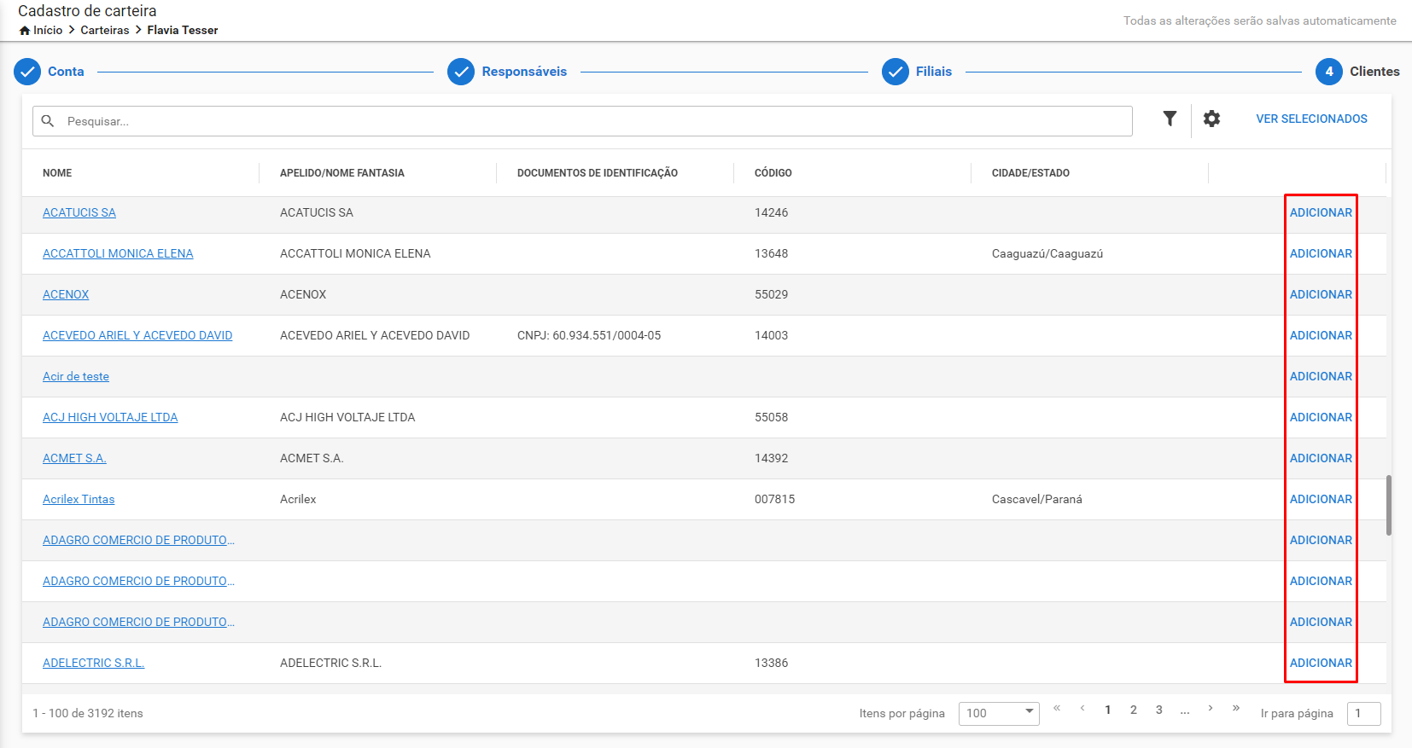
Task: Sort by NOME column header
Action: coord(57,173)
